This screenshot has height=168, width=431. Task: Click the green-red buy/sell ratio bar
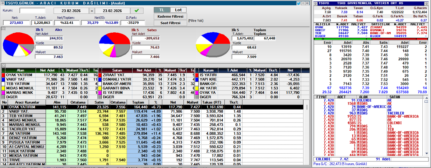[x=371, y=39]
